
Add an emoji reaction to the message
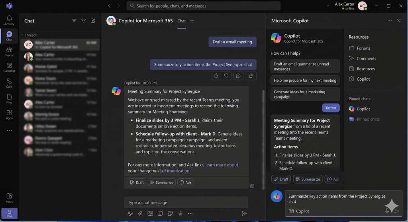(252, 186)
